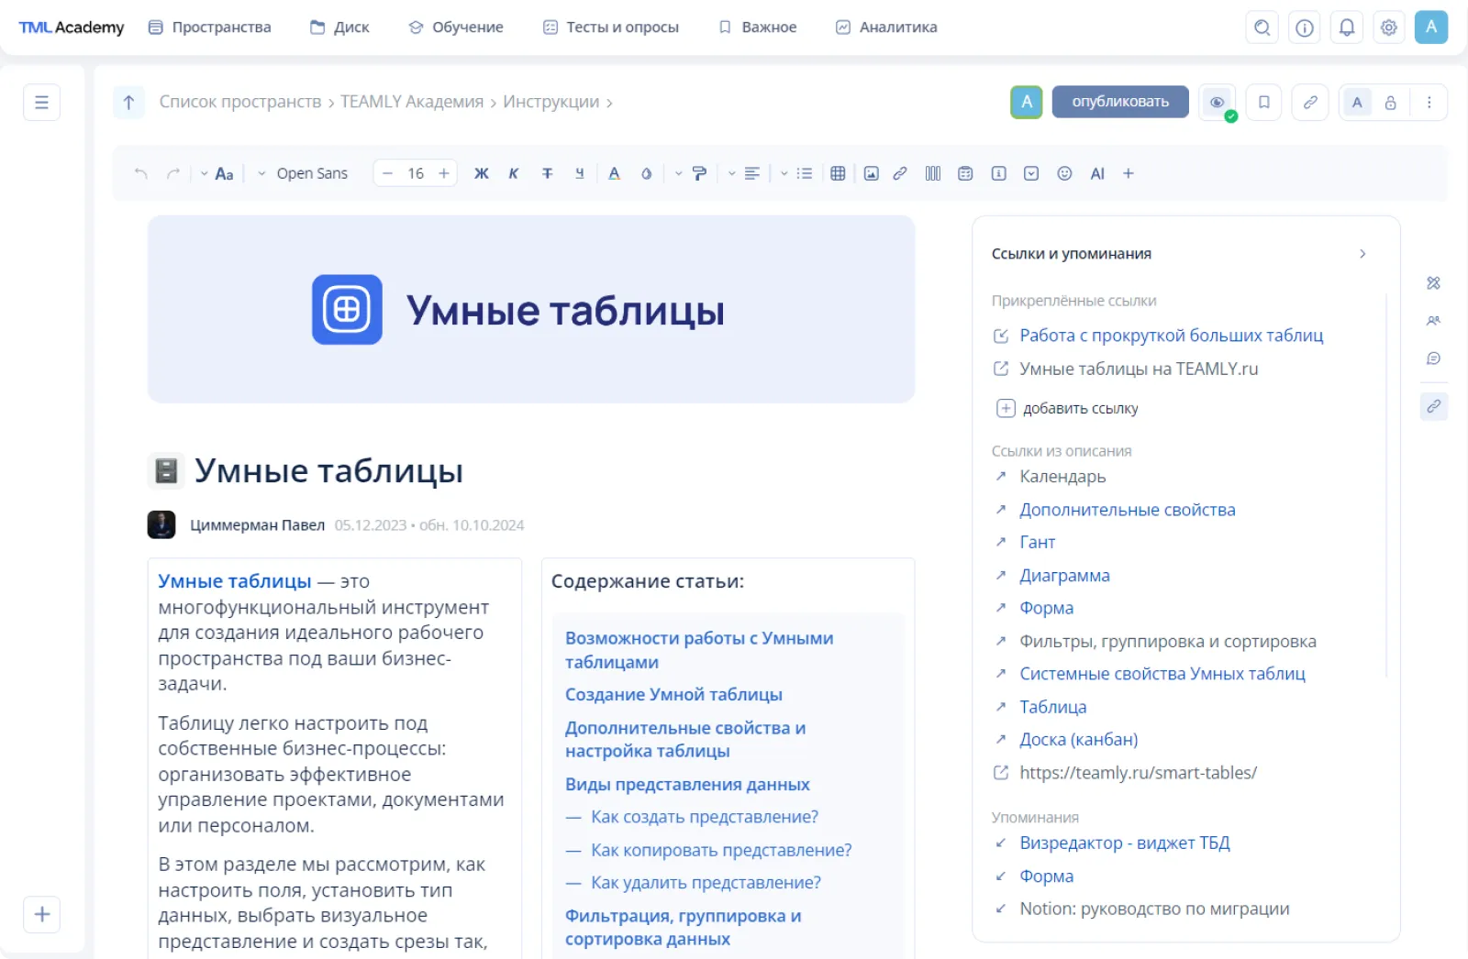This screenshot has width=1468, height=959.
Task: Toggle italic (К) formatting
Action: pyautogui.click(x=514, y=173)
